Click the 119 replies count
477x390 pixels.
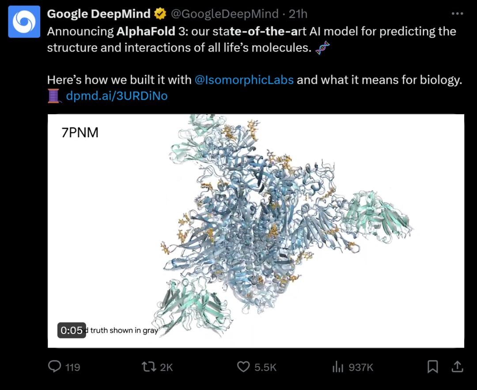point(73,367)
